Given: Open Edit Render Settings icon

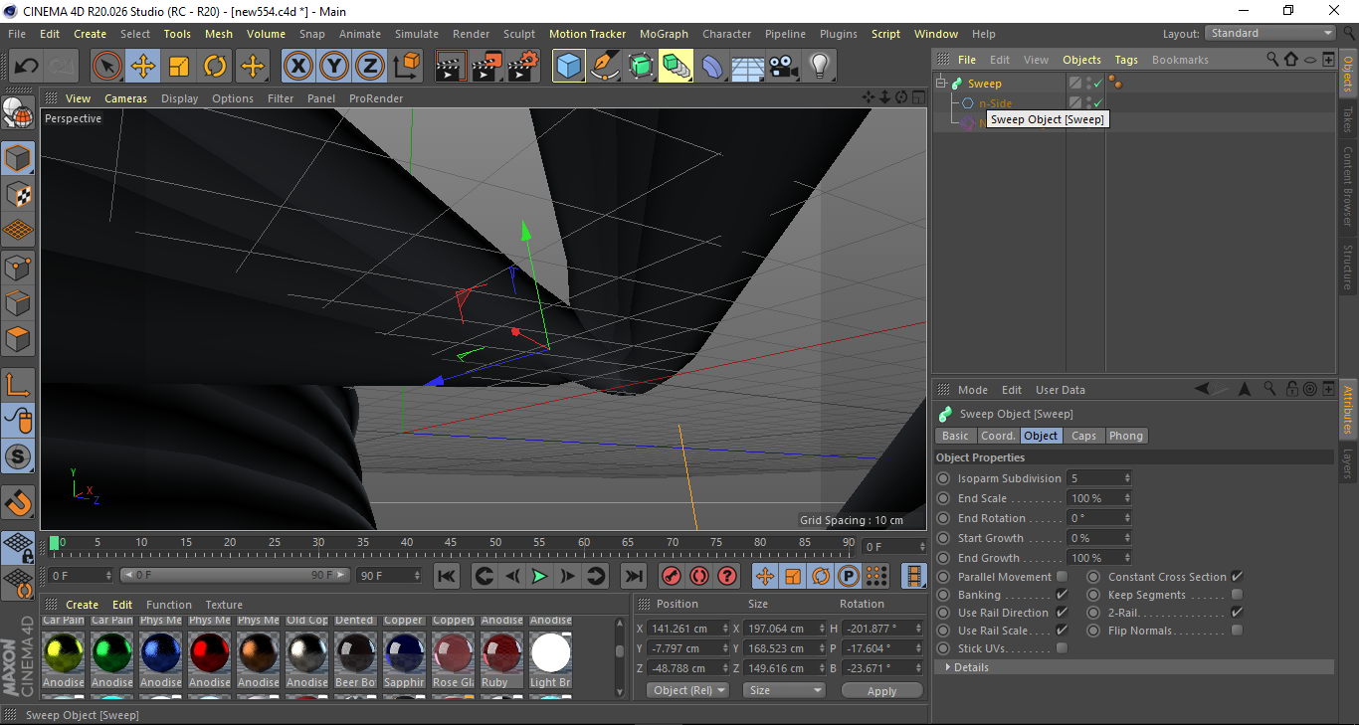Looking at the screenshot, I should point(523,67).
